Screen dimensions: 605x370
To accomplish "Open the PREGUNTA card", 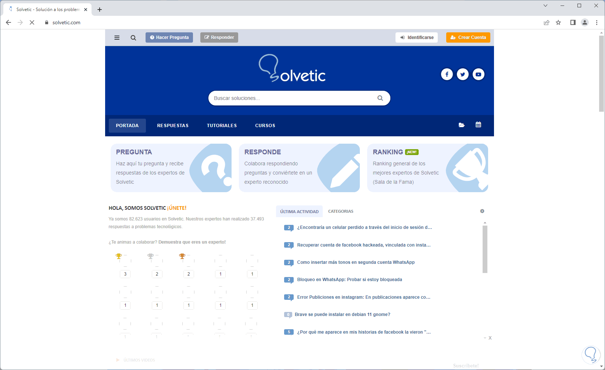I will pos(171,168).
